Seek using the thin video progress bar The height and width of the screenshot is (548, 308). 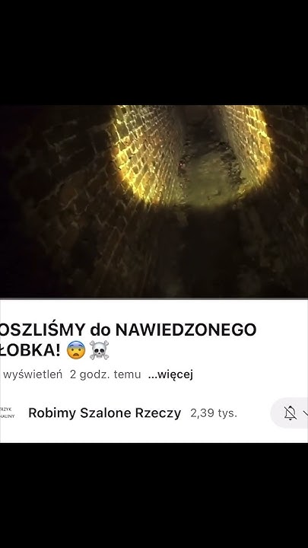[154, 298]
